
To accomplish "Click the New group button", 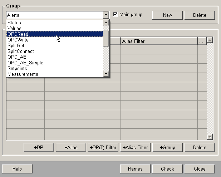I will tap(167, 15).
